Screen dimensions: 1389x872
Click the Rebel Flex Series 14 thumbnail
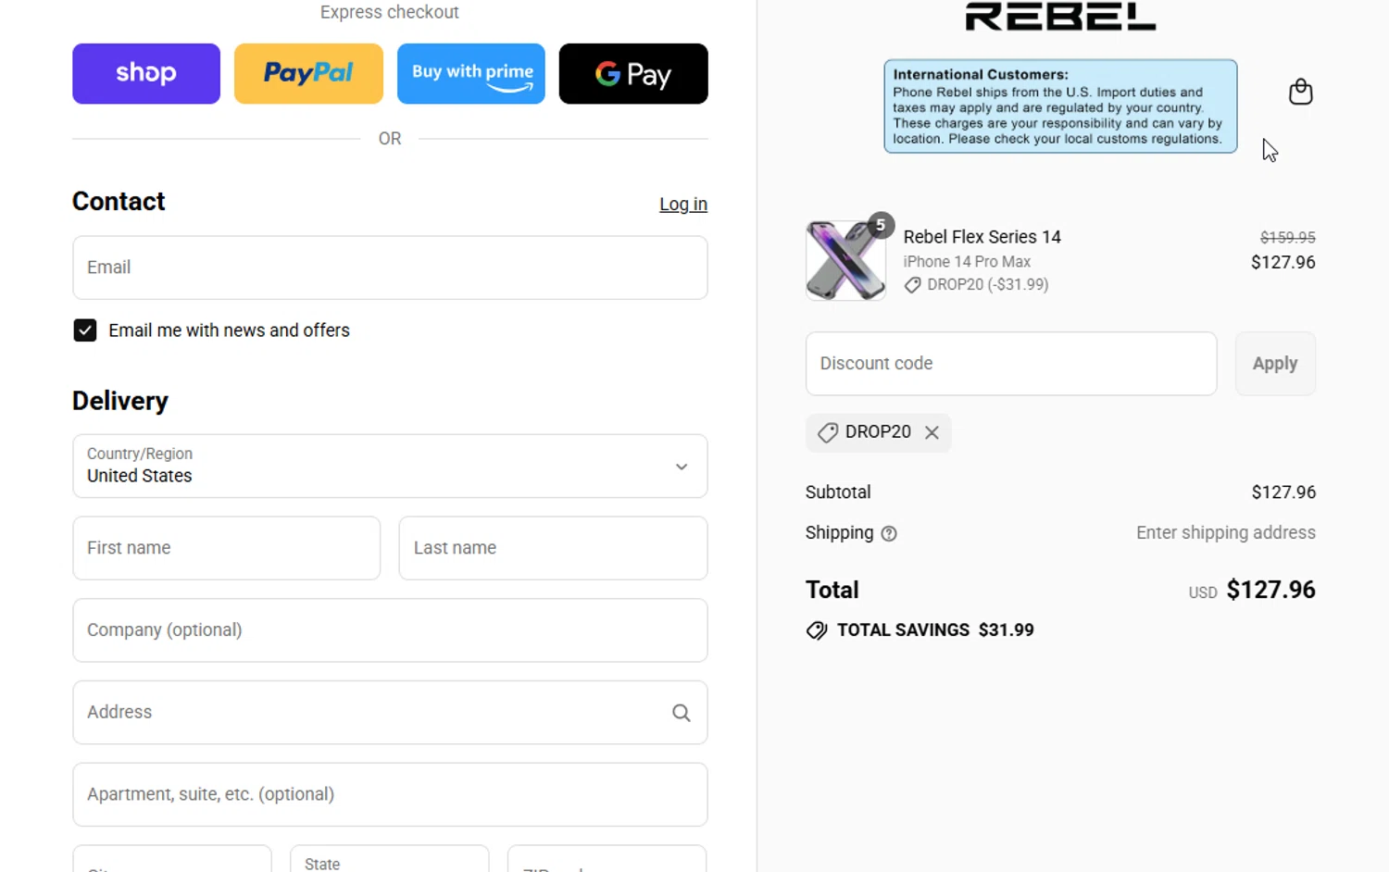point(845,260)
